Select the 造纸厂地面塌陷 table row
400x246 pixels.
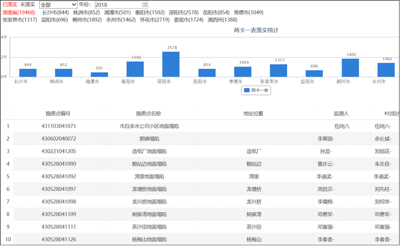click(149, 152)
